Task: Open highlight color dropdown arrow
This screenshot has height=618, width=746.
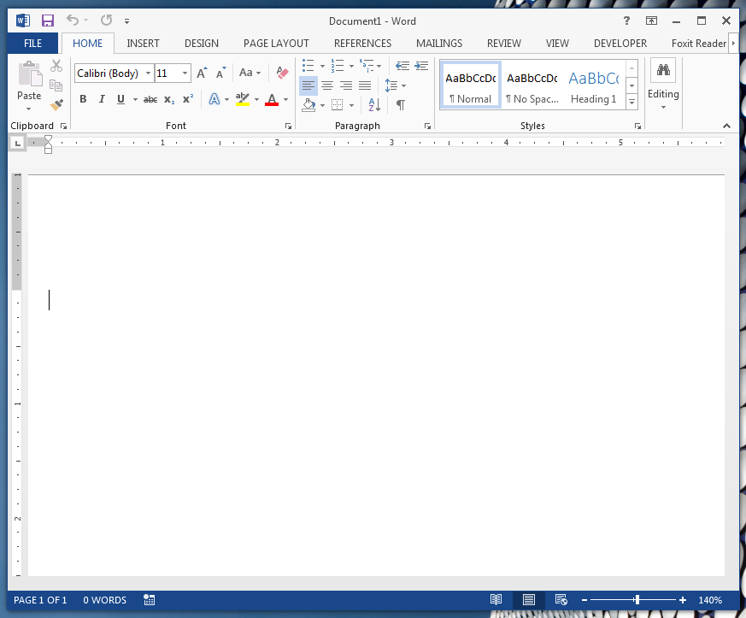Action: click(257, 99)
